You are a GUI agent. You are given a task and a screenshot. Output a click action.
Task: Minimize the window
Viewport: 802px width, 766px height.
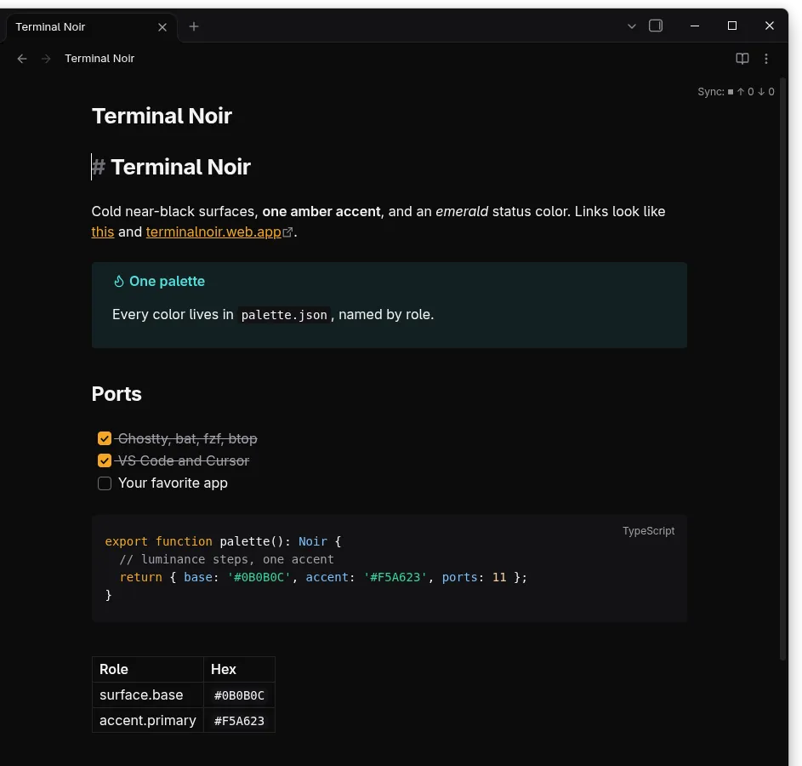(695, 26)
